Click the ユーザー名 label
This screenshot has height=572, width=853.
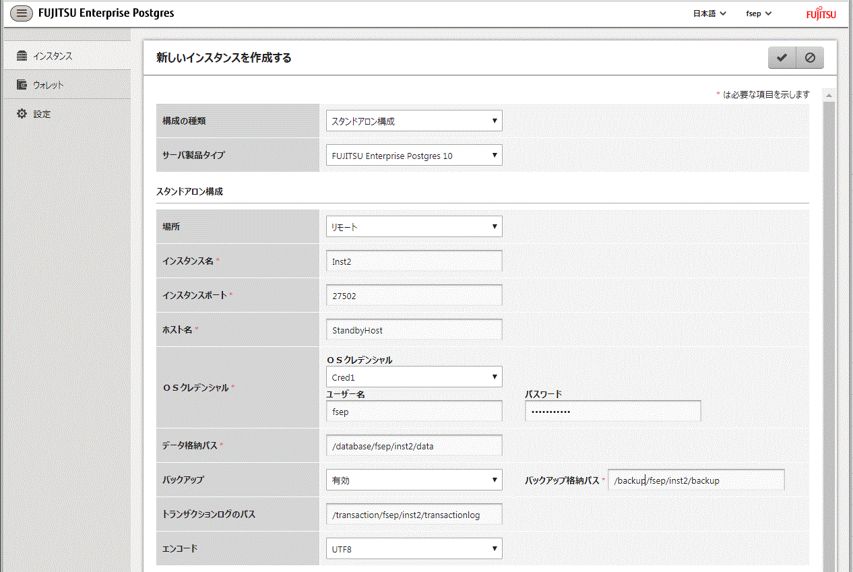coord(346,394)
